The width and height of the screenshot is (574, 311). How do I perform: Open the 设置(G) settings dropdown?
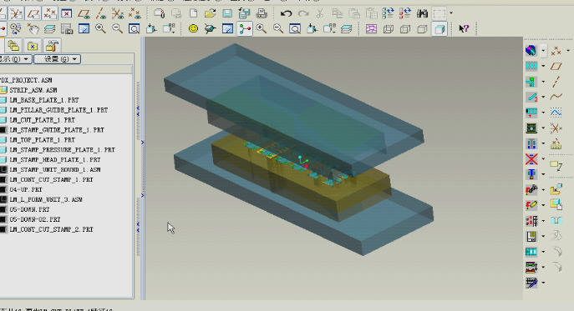[57, 59]
